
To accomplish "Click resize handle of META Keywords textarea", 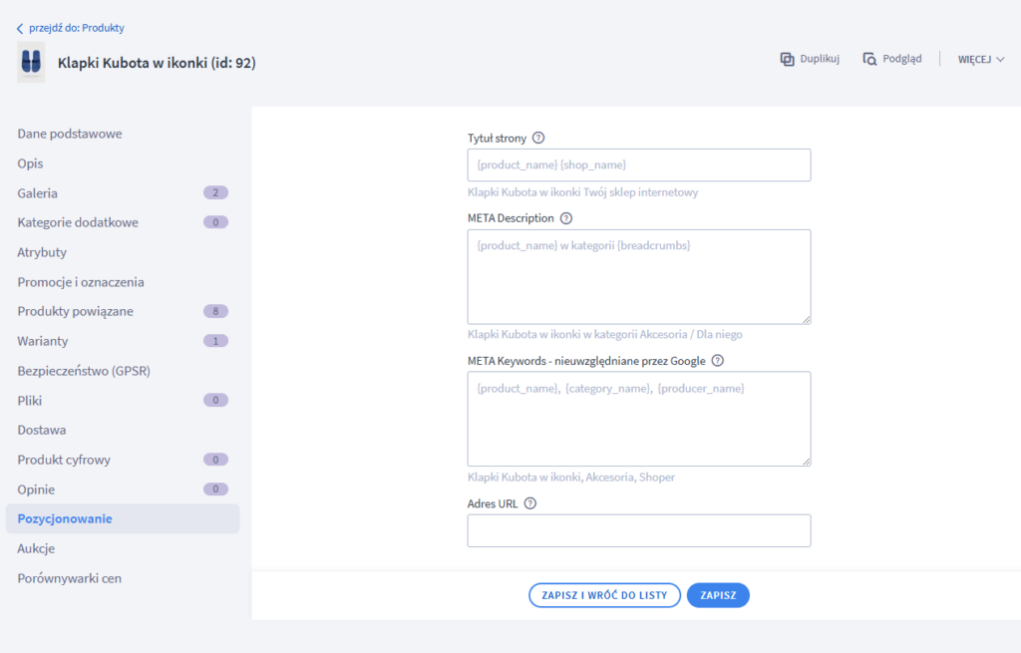I will (806, 461).
